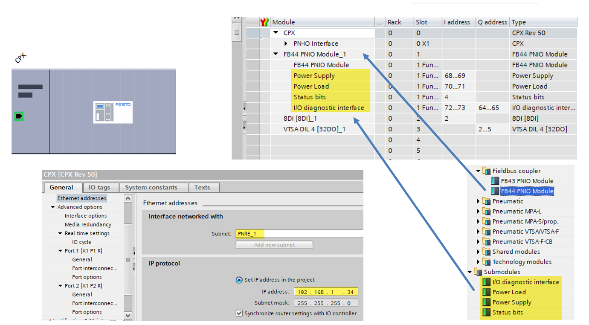The image size is (589, 325).
Task: Click the Add new subnet button
Action: 274,245
